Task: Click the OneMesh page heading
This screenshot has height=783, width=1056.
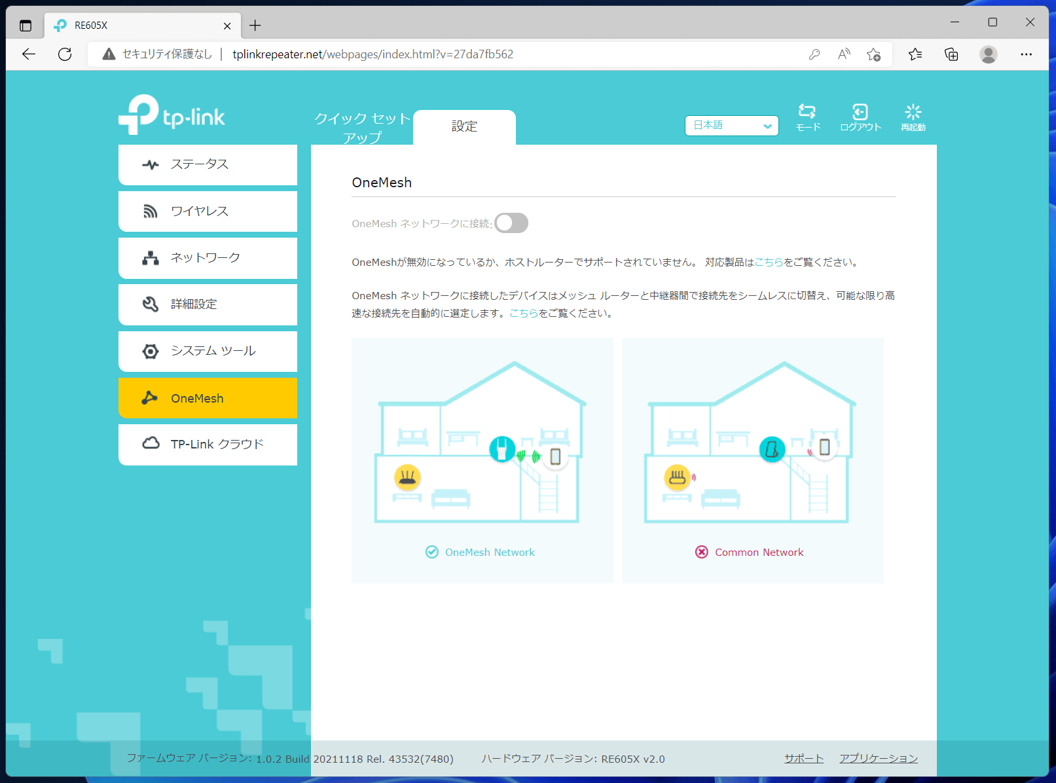Action: 382,183
